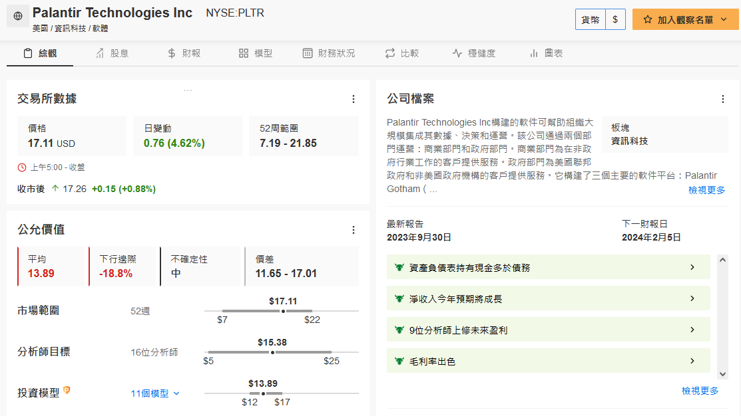Click the 不確定性 中 card
The height and width of the screenshot is (416, 741).
click(200, 266)
